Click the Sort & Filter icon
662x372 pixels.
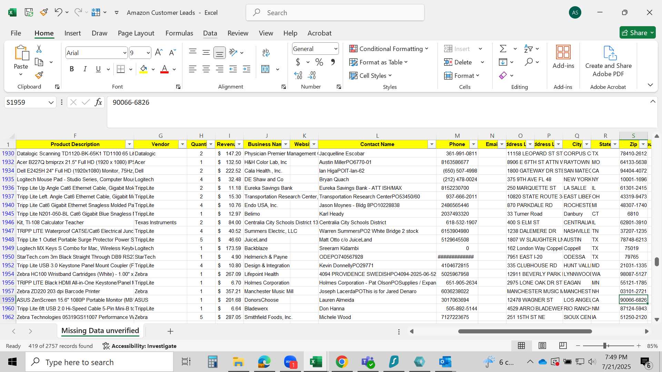[528, 49]
